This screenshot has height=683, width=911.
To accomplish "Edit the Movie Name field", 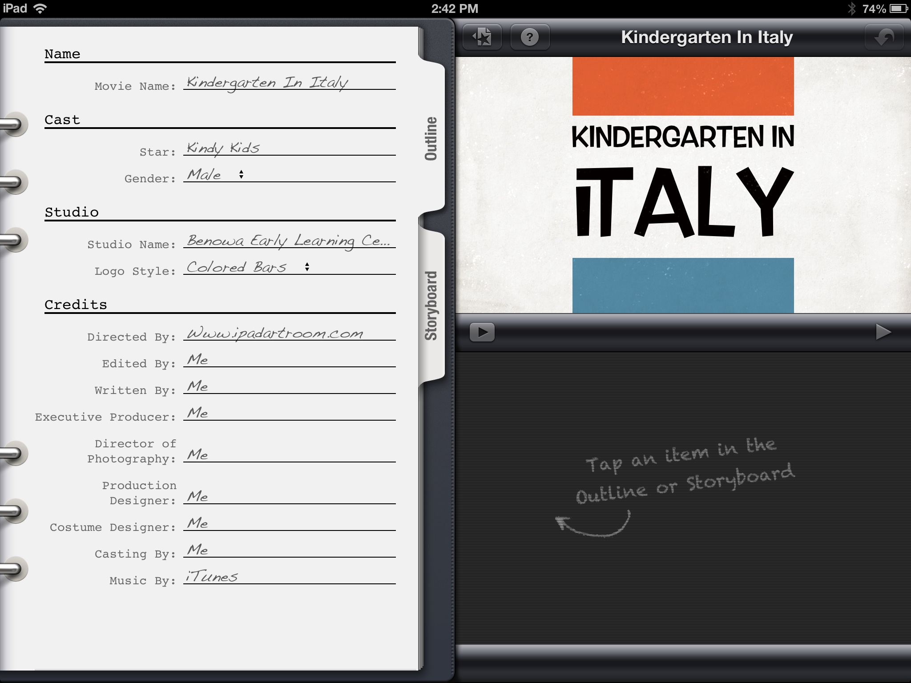I will [289, 83].
